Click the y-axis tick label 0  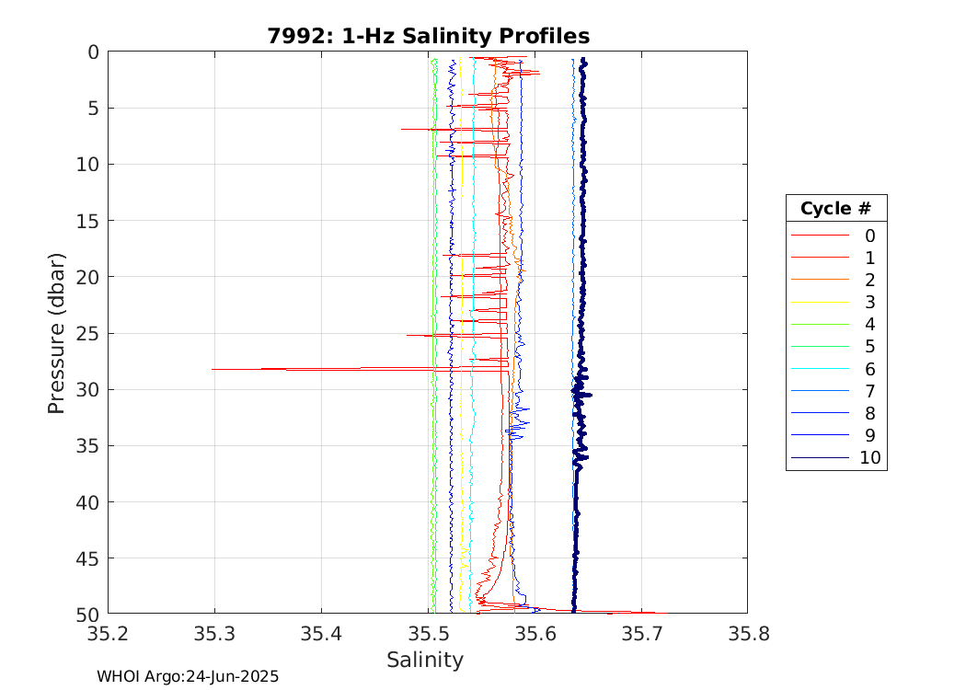point(94,52)
